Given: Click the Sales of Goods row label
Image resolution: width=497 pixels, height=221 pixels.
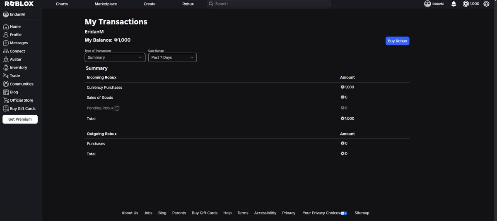Looking at the screenshot, I should (x=100, y=97).
